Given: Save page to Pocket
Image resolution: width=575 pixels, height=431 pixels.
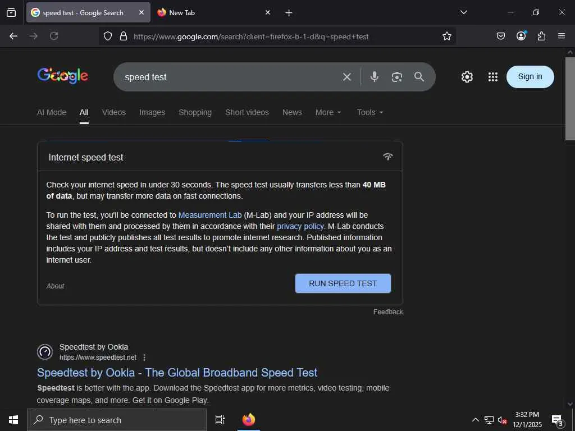Looking at the screenshot, I should click(500, 36).
